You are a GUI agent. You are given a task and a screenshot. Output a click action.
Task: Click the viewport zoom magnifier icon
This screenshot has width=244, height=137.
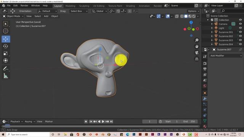tap(197, 40)
